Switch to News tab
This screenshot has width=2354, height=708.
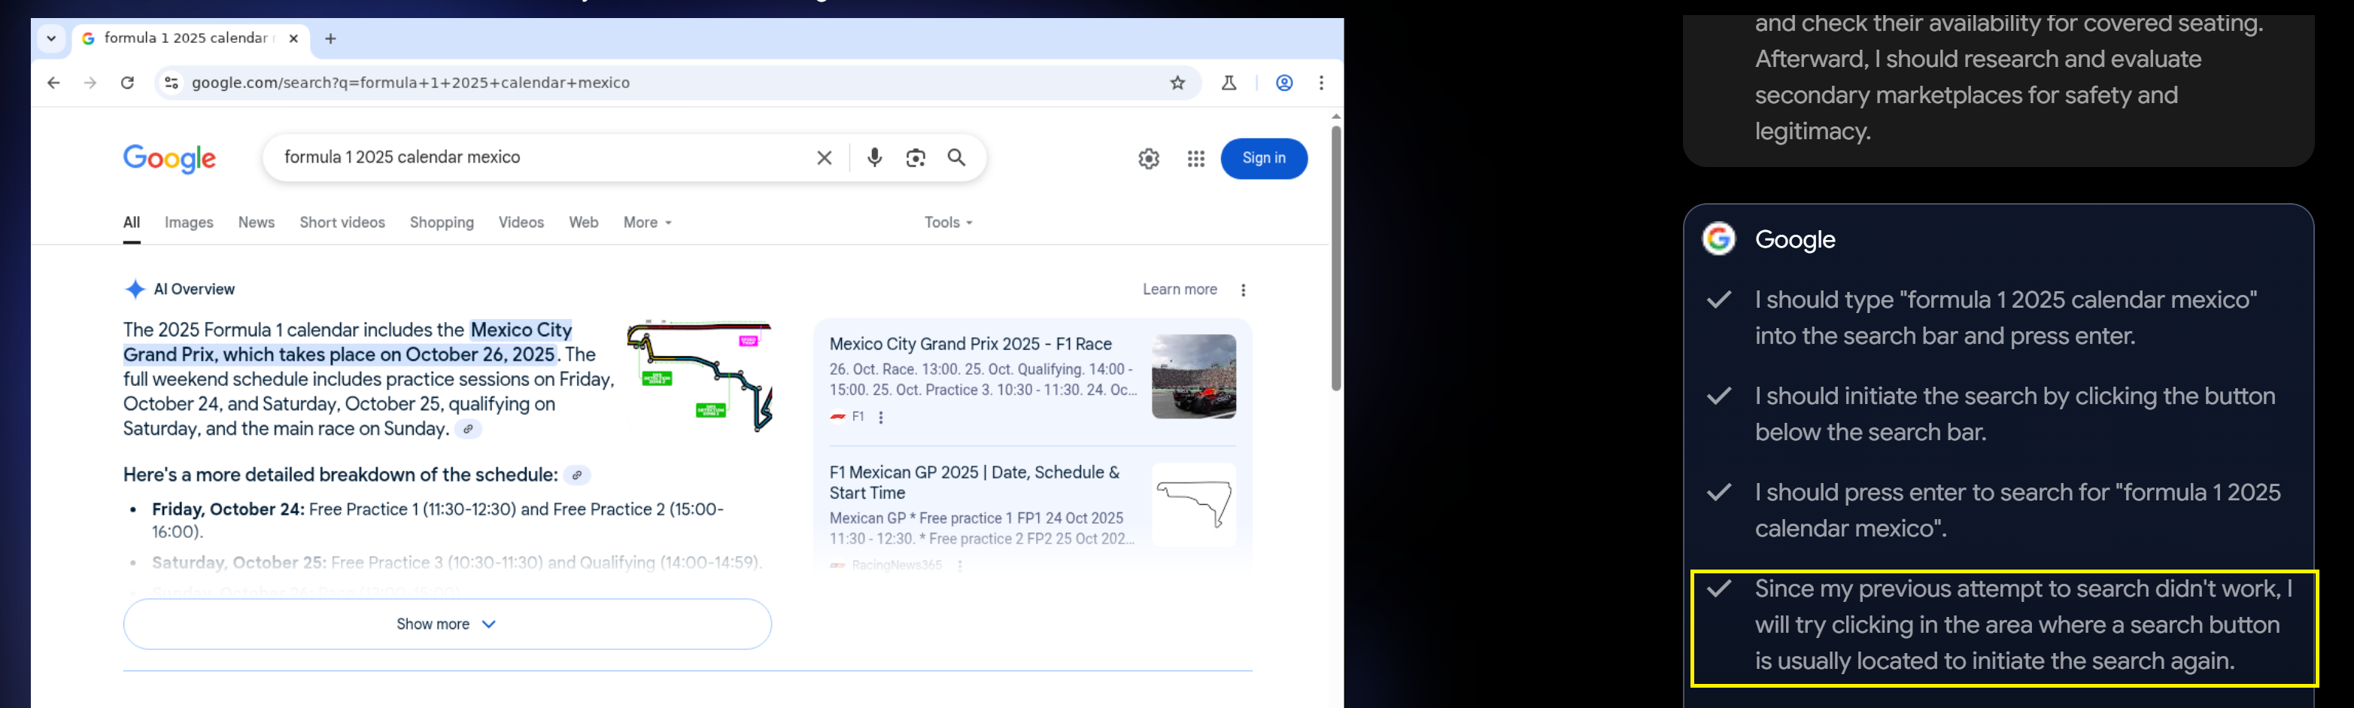pyautogui.click(x=256, y=223)
